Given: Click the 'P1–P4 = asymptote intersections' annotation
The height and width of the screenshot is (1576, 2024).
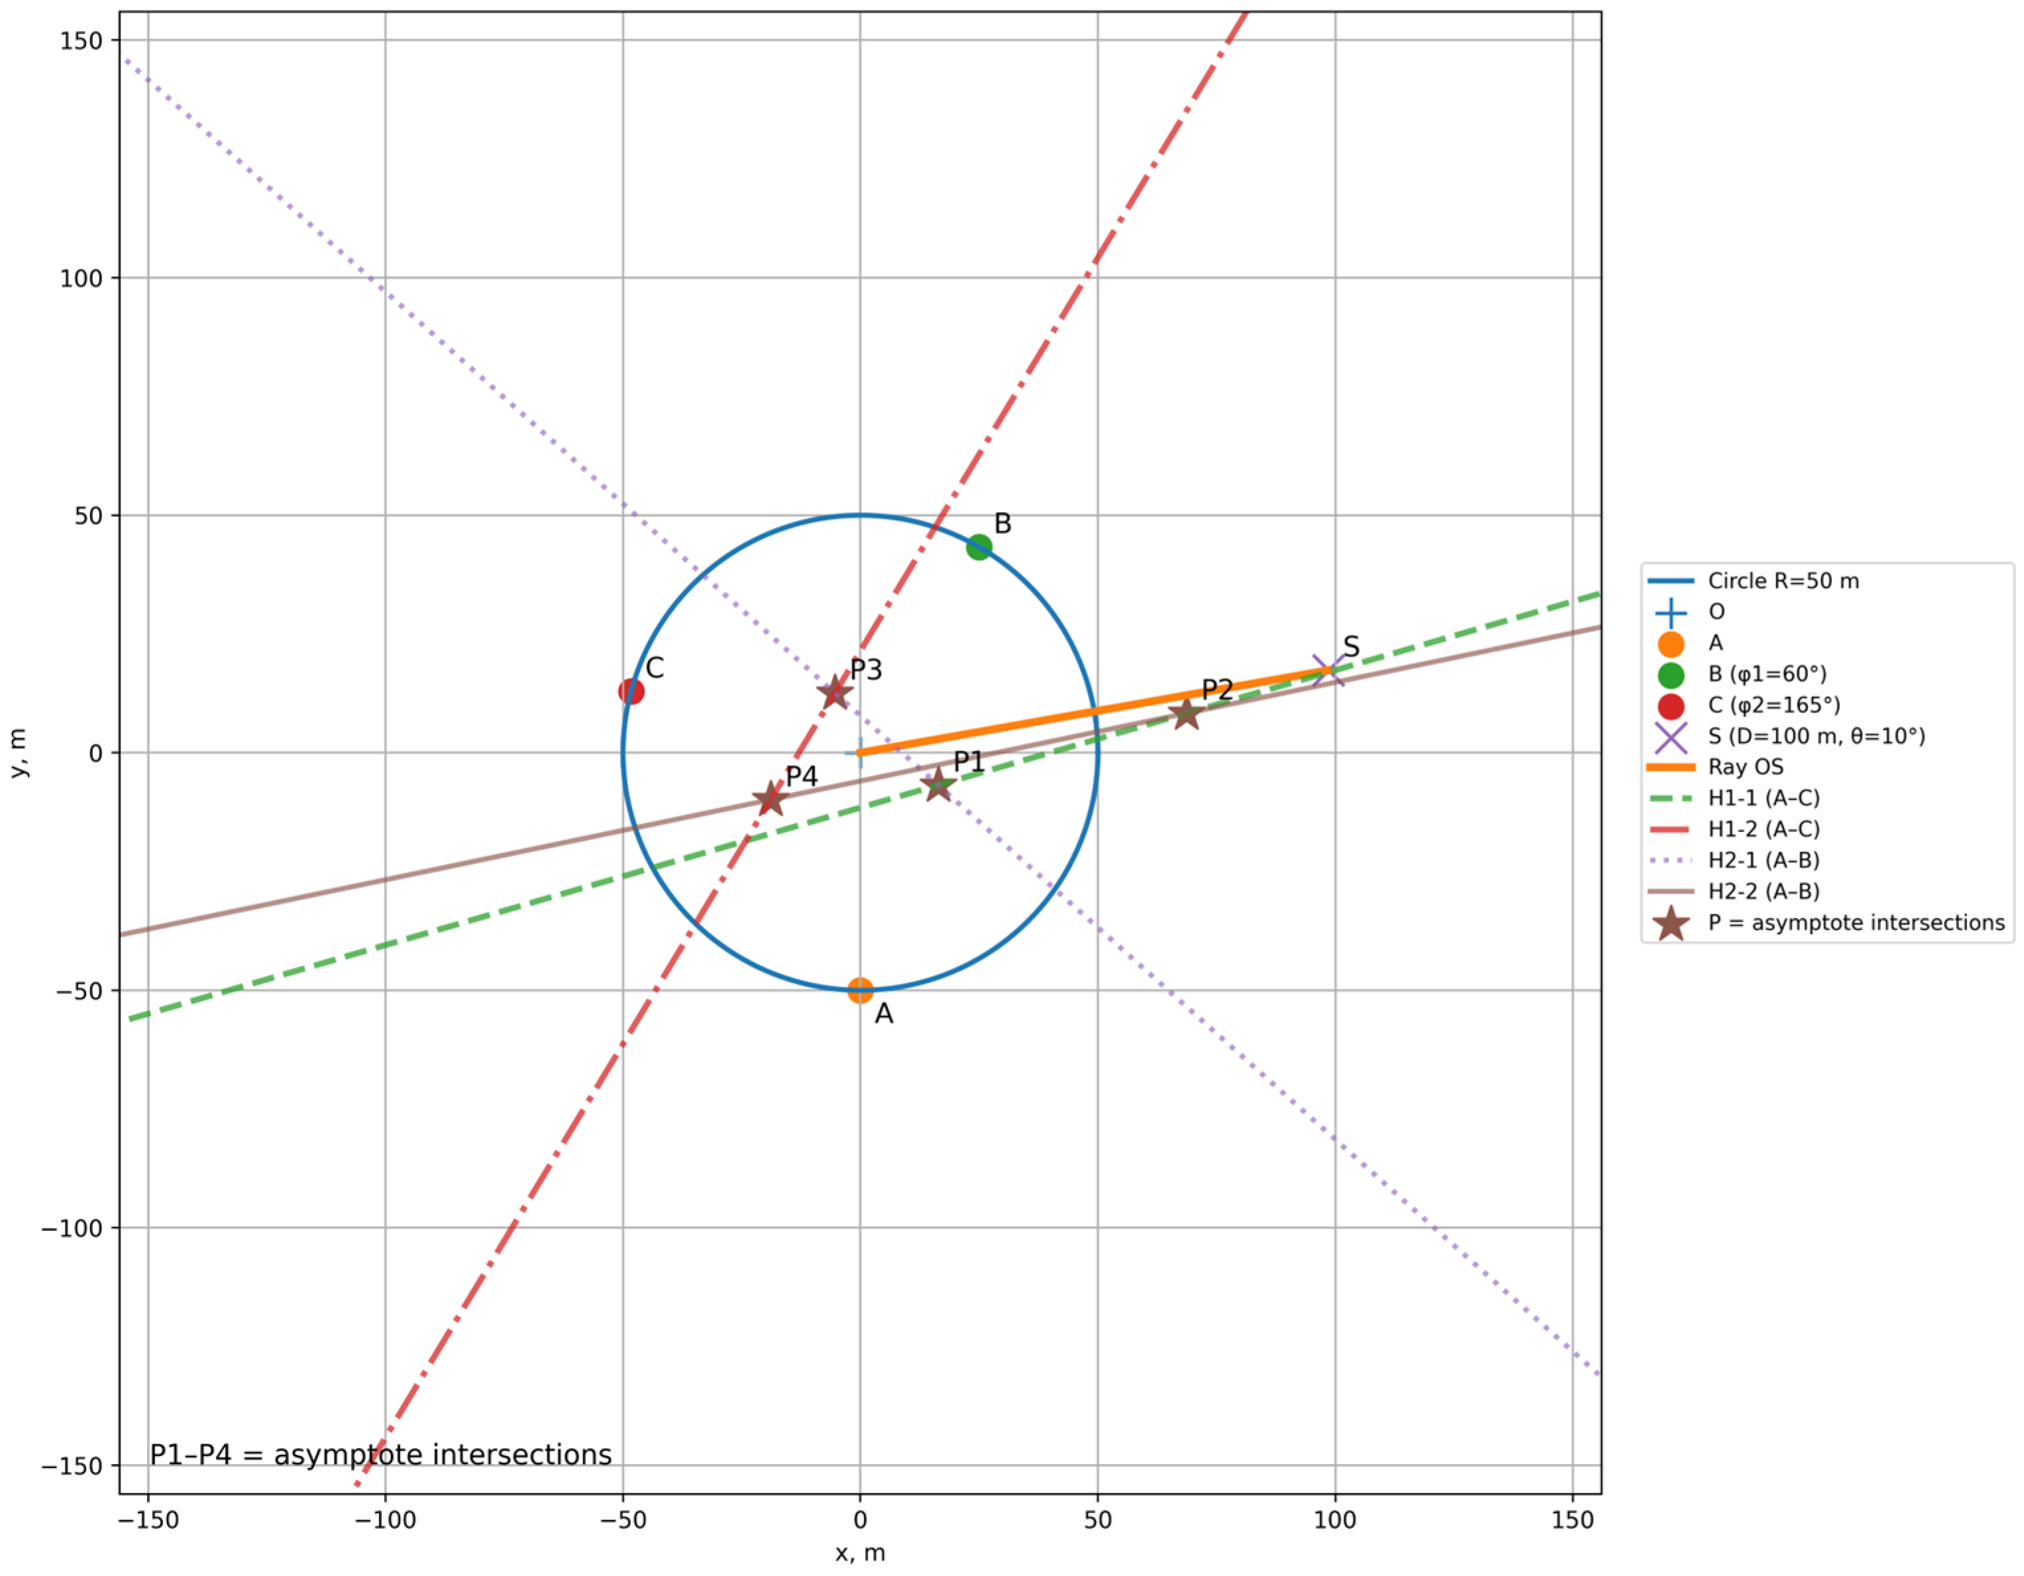Looking at the screenshot, I should pos(381,1455).
